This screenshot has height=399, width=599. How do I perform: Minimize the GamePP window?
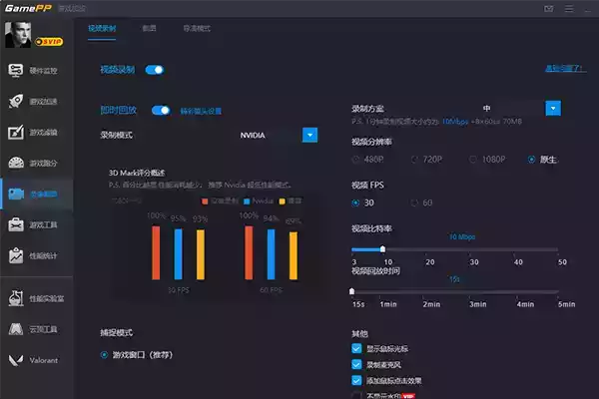(588, 9)
